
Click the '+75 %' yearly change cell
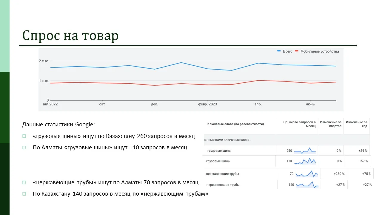367,174
